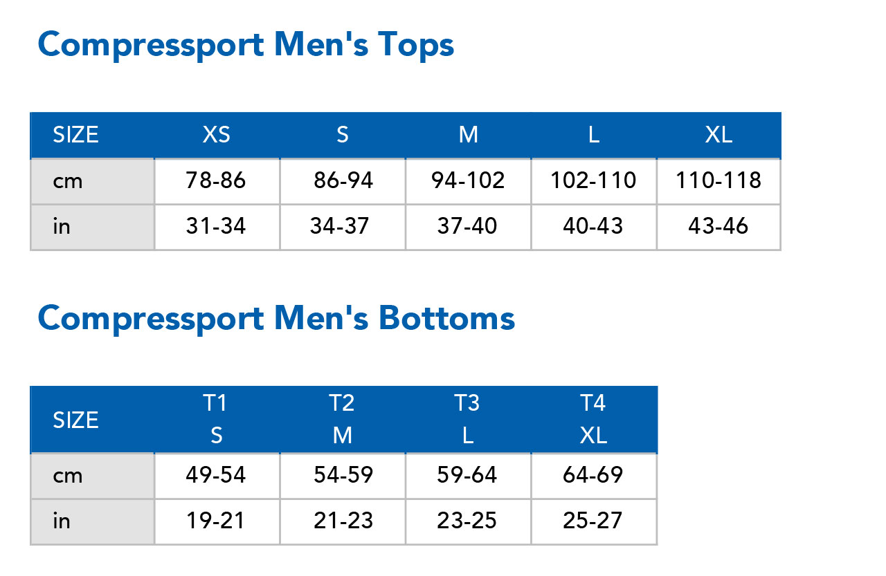Select the 31-34 inch cell
The height and width of the screenshot is (576, 886).
(216, 226)
